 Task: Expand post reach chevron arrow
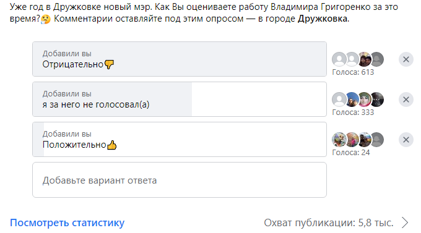pyautogui.click(x=405, y=222)
